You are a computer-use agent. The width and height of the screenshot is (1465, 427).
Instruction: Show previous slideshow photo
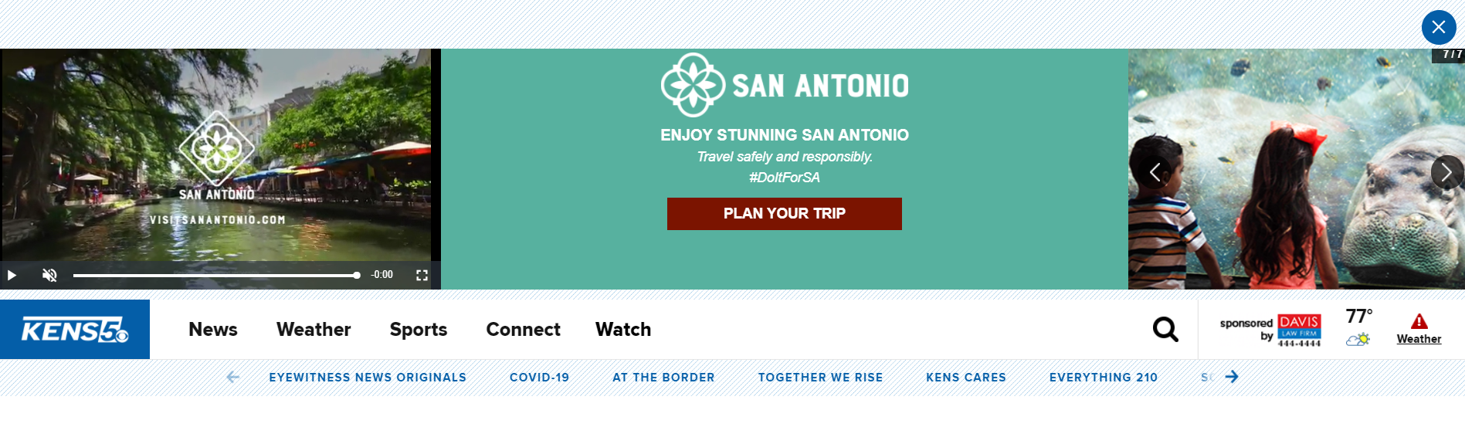[x=1155, y=171]
